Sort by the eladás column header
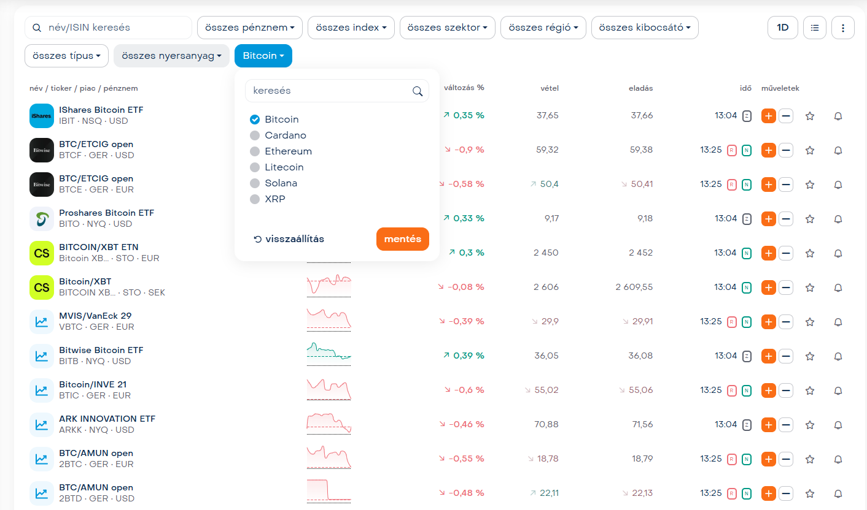 (x=640, y=88)
